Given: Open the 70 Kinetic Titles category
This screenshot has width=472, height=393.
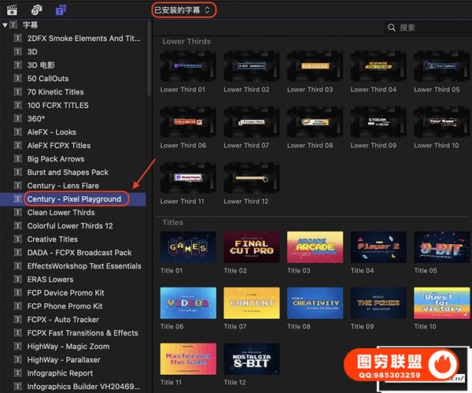Looking at the screenshot, I should pos(57,92).
